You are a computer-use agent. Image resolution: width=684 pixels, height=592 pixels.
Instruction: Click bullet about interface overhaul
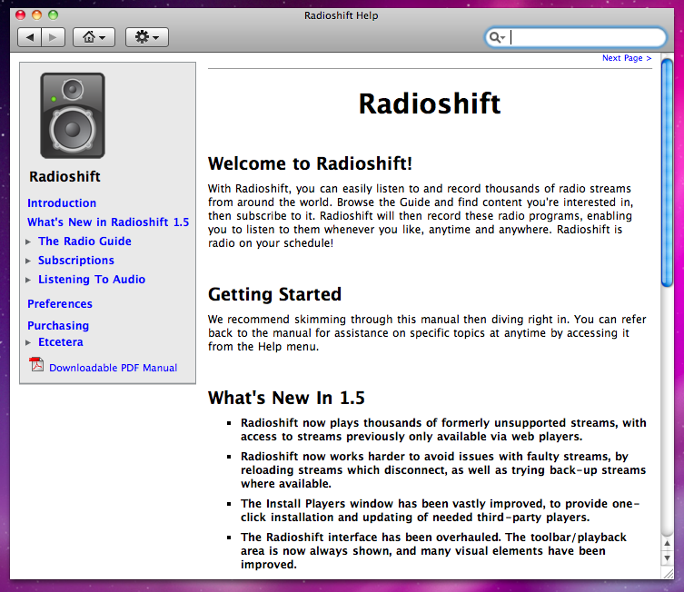pyautogui.click(x=433, y=550)
